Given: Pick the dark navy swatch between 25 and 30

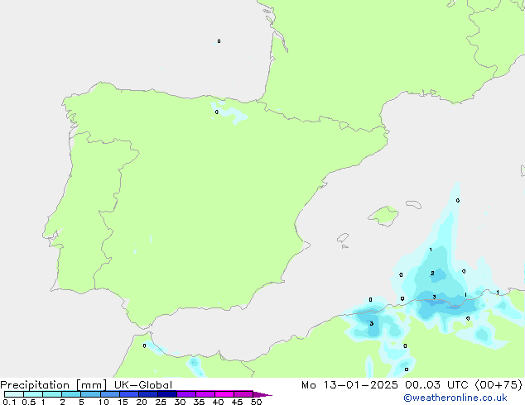Looking at the screenshot, I should point(167,394).
